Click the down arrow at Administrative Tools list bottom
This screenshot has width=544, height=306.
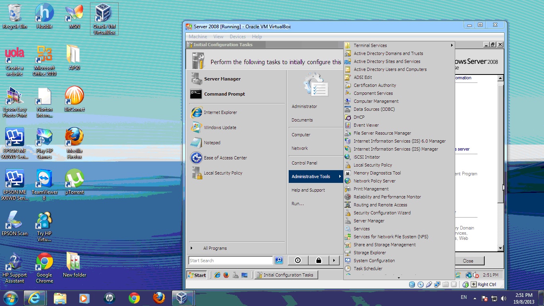pyautogui.click(x=399, y=278)
